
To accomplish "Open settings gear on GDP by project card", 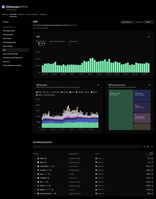I will pyautogui.click(x=98, y=85).
